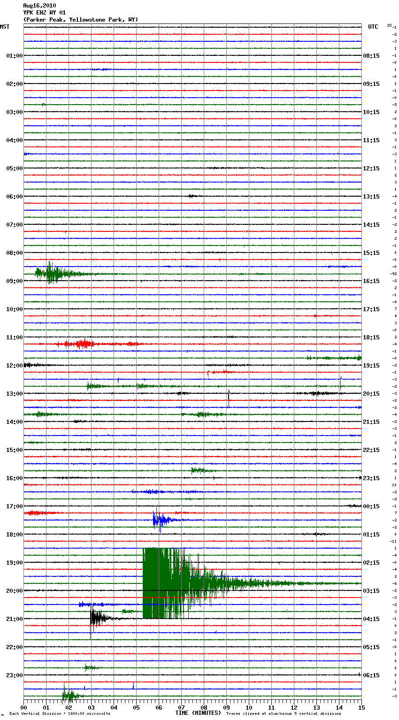Click the 03:00 MST time label
The width and height of the screenshot is (399, 720).
pyautogui.click(x=15, y=112)
